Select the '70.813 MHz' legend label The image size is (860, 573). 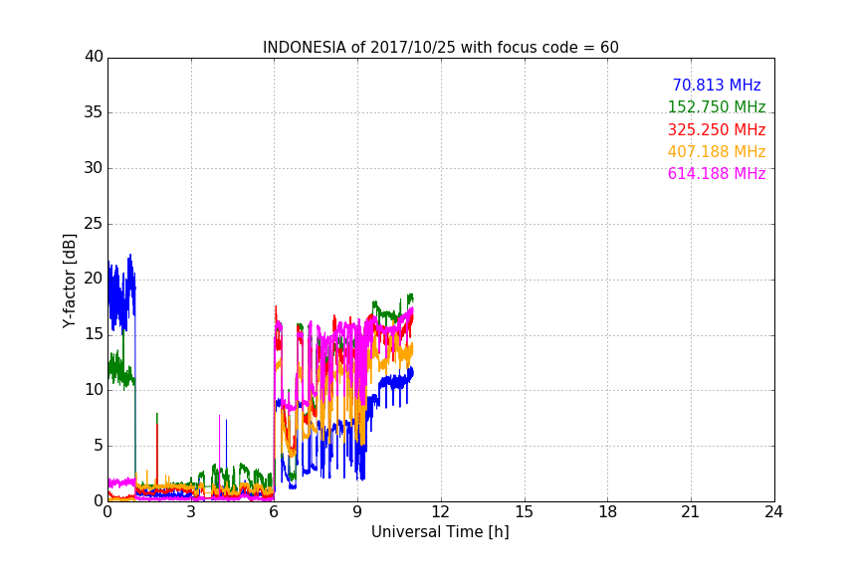click(717, 86)
